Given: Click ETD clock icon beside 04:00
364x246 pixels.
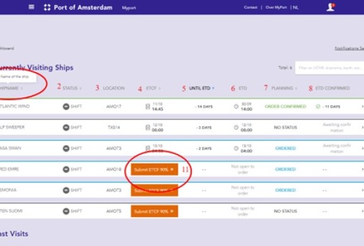Looking at the screenshot, I should [x=236, y=148].
